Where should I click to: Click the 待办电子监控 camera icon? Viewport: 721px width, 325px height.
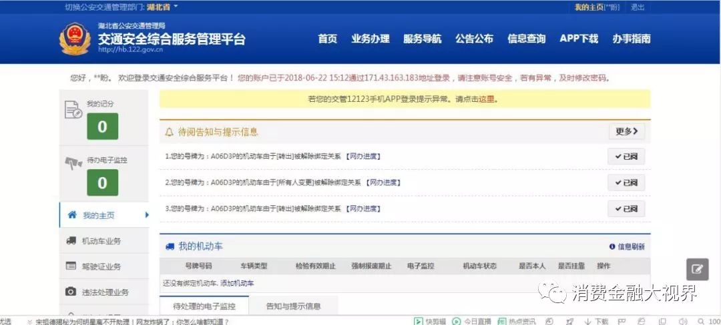73,163
